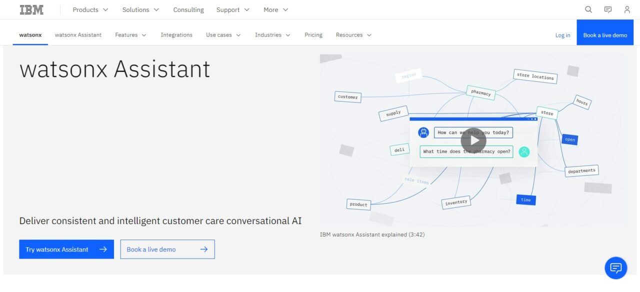
Task: Open the Pricing page link
Action: coord(313,35)
